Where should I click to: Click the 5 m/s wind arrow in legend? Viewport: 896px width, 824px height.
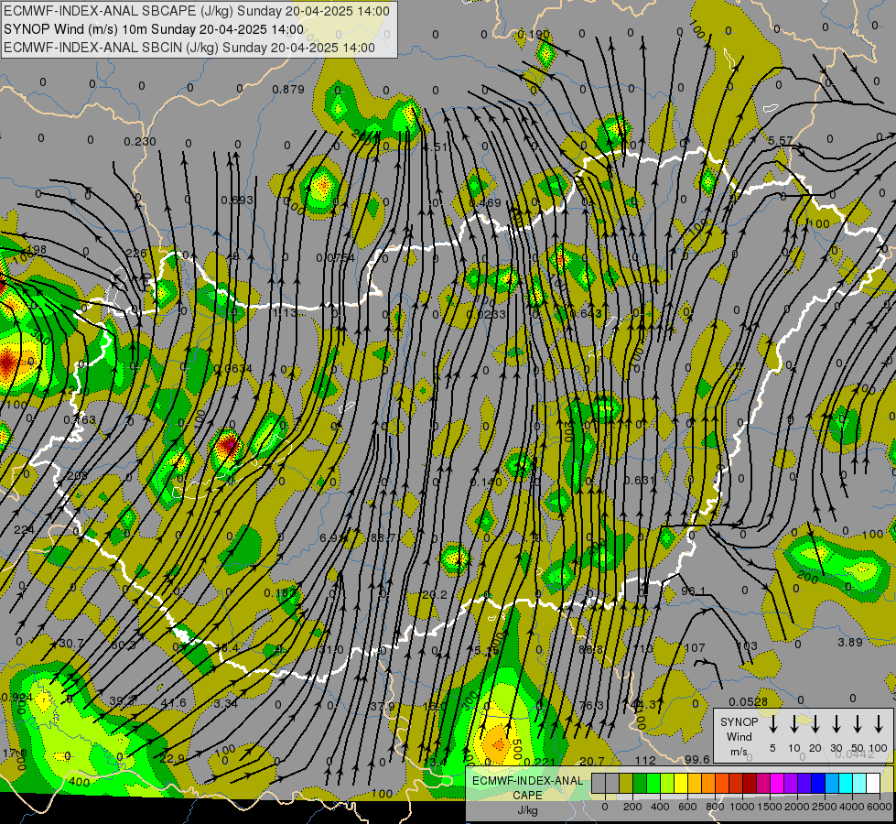[x=773, y=724]
